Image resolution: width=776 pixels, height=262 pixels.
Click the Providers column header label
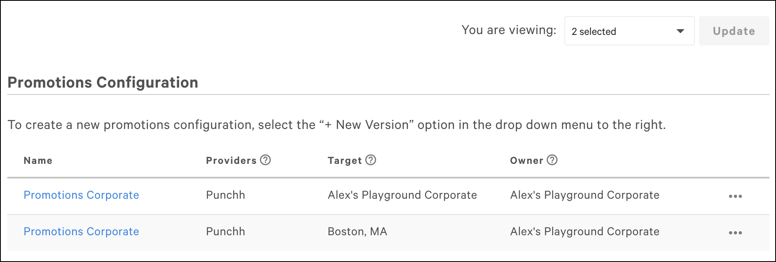(231, 161)
